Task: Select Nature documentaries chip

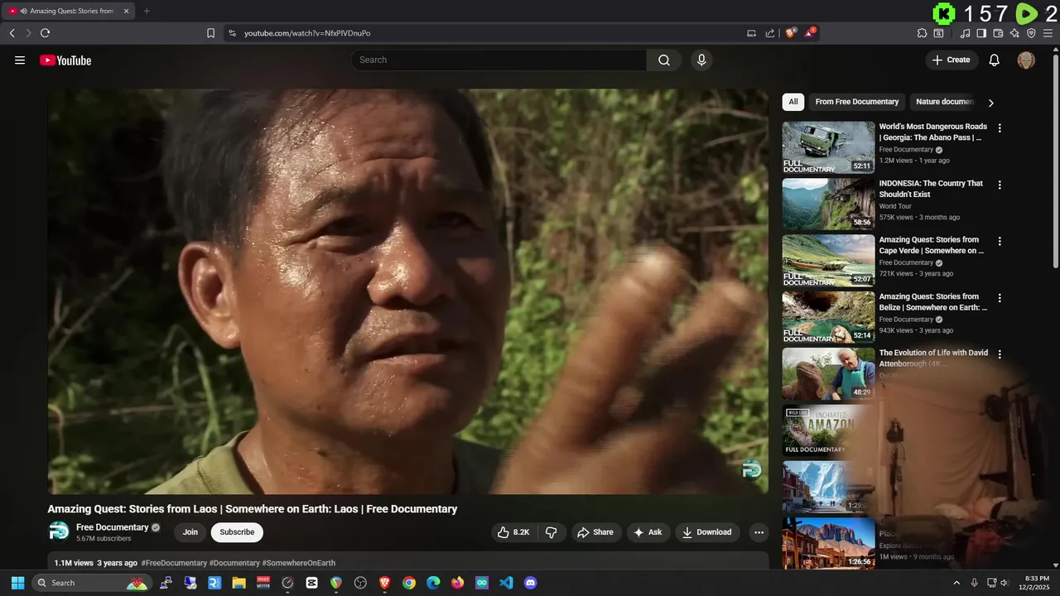Action: pyautogui.click(x=944, y=102)
